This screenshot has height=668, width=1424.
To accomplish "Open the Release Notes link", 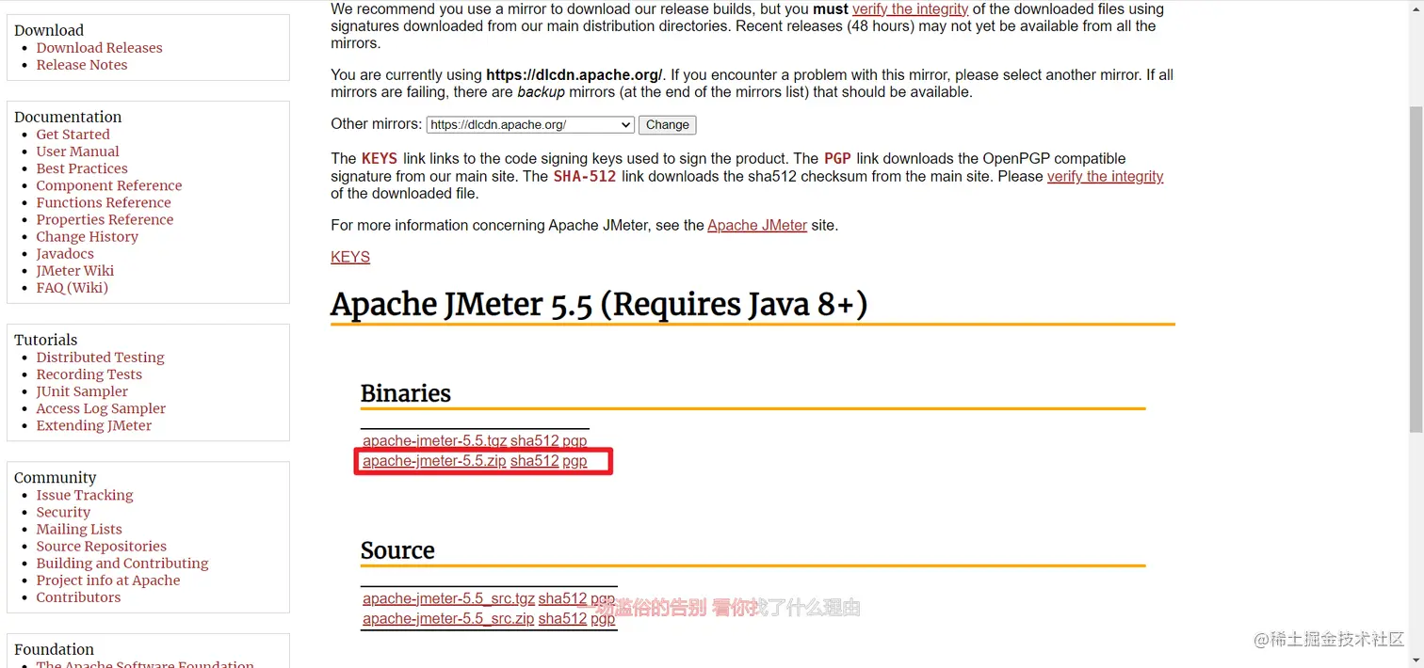I will [x=82, y=65].
